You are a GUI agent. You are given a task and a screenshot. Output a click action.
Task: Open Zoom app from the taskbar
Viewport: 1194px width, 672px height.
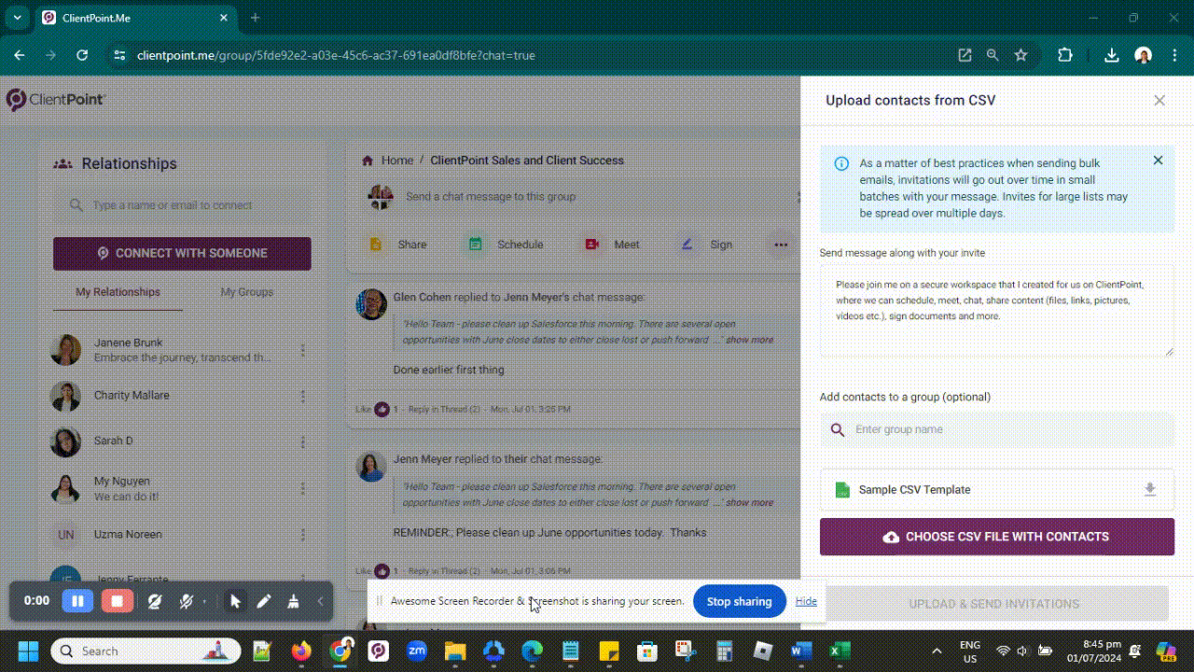[x=416, y=651]
